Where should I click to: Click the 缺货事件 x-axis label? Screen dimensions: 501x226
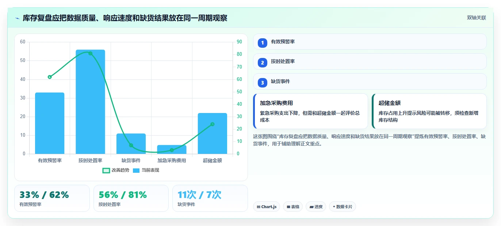click(131, 160)
